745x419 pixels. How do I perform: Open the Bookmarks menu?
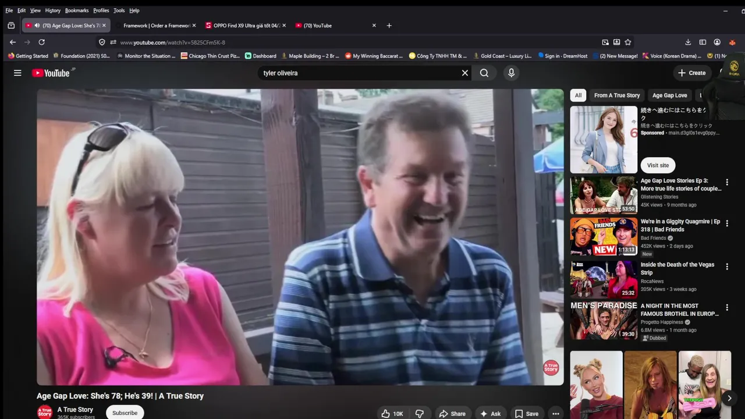click(x=77, y=10)
